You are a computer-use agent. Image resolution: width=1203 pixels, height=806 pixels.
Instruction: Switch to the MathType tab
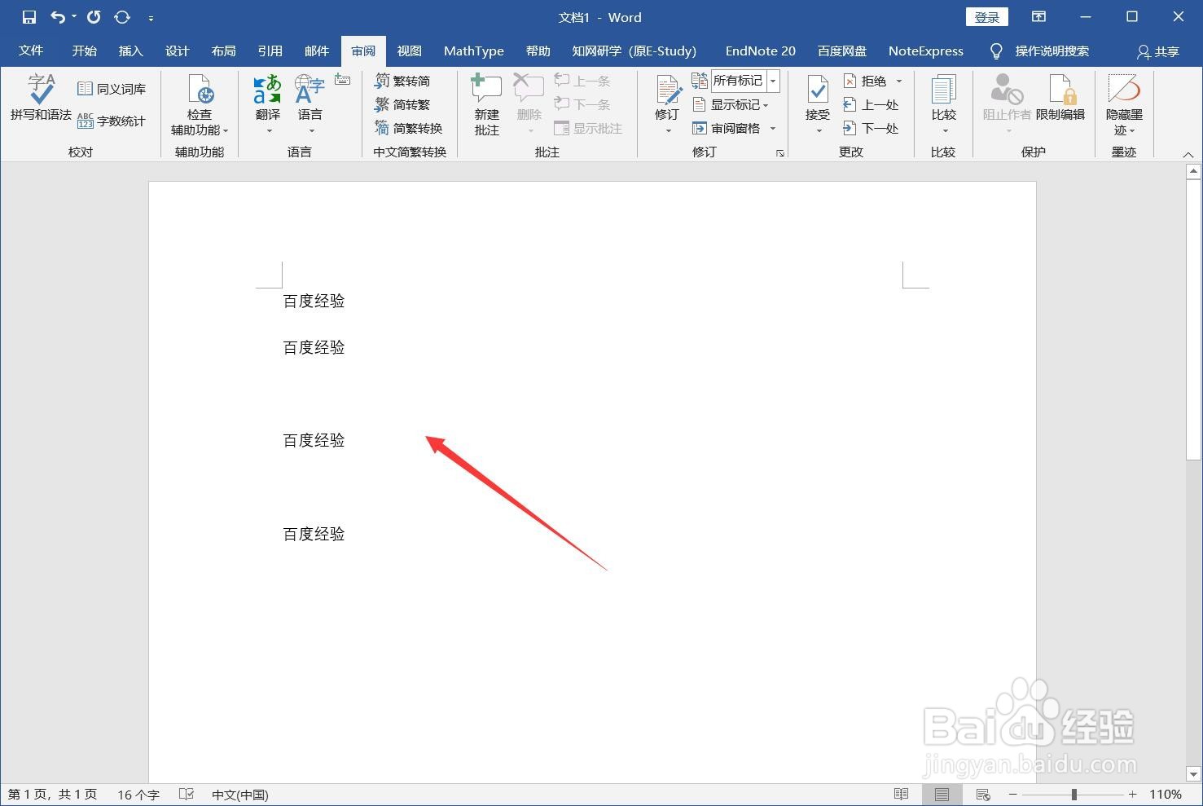pos(474,51)
